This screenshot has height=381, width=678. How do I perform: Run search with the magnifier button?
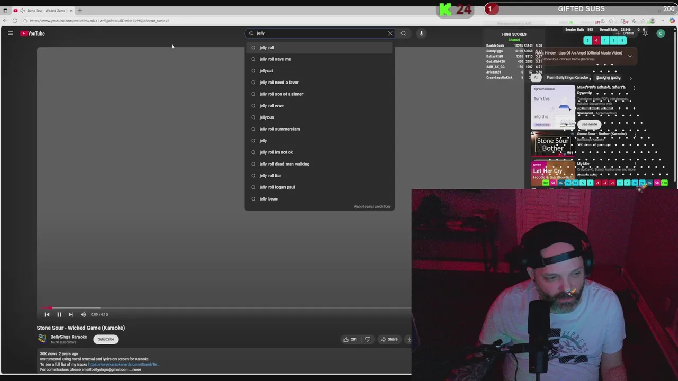pyautogui.click(x=403, y=33)
